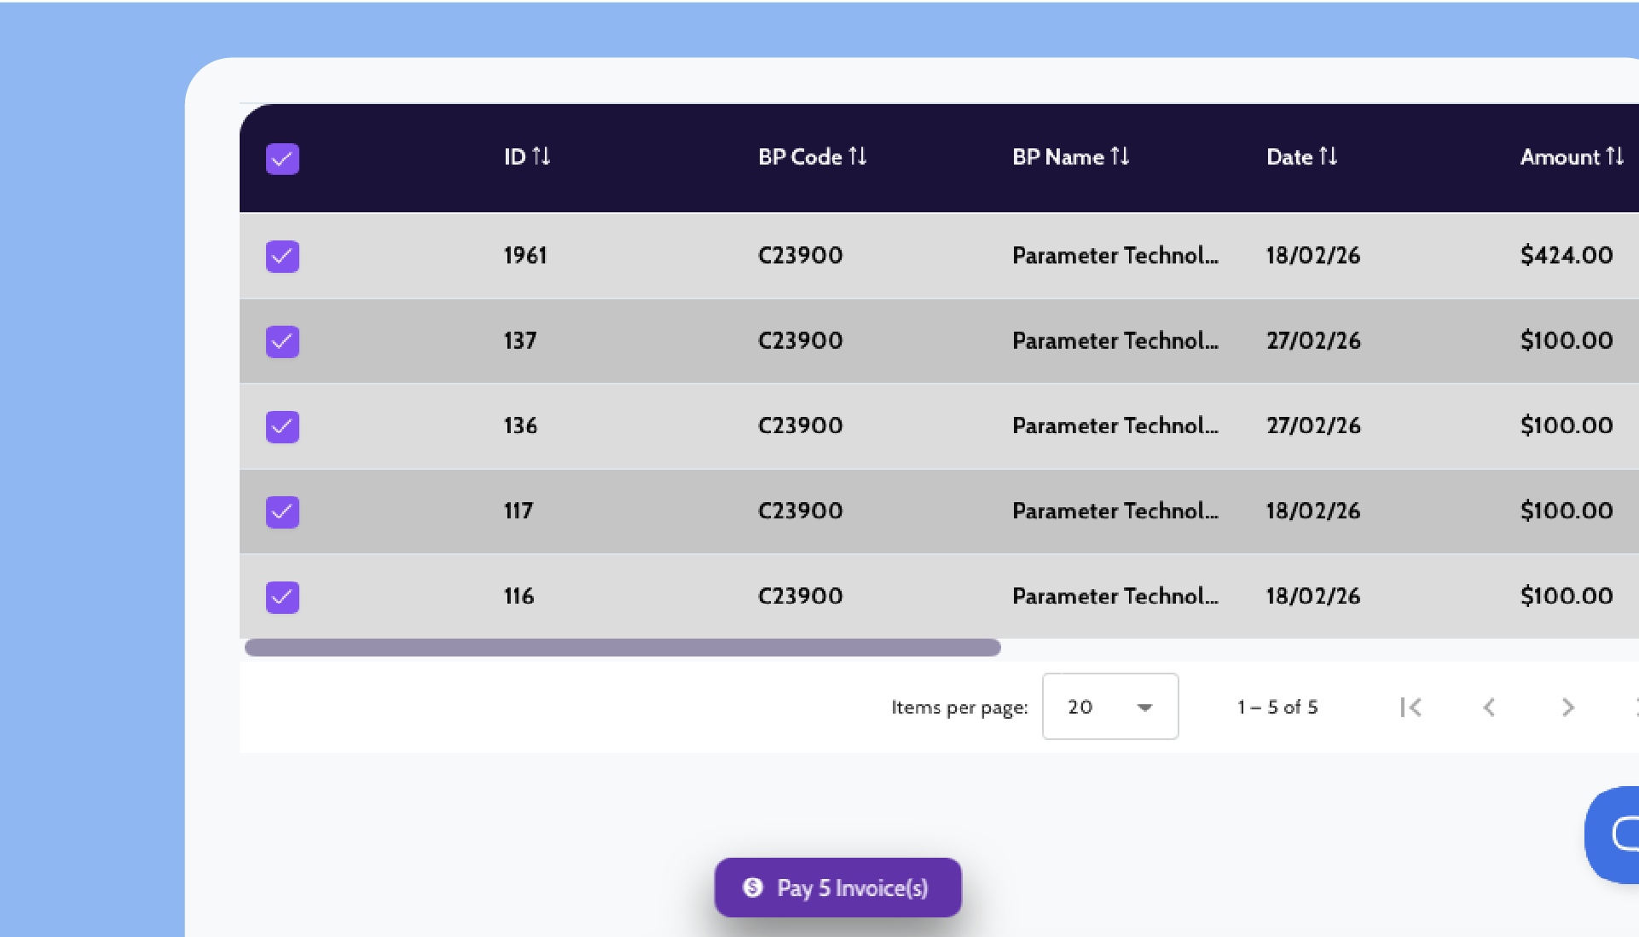Open Items per page dropdown
1639x937 pixels.
pos(1109,707)
